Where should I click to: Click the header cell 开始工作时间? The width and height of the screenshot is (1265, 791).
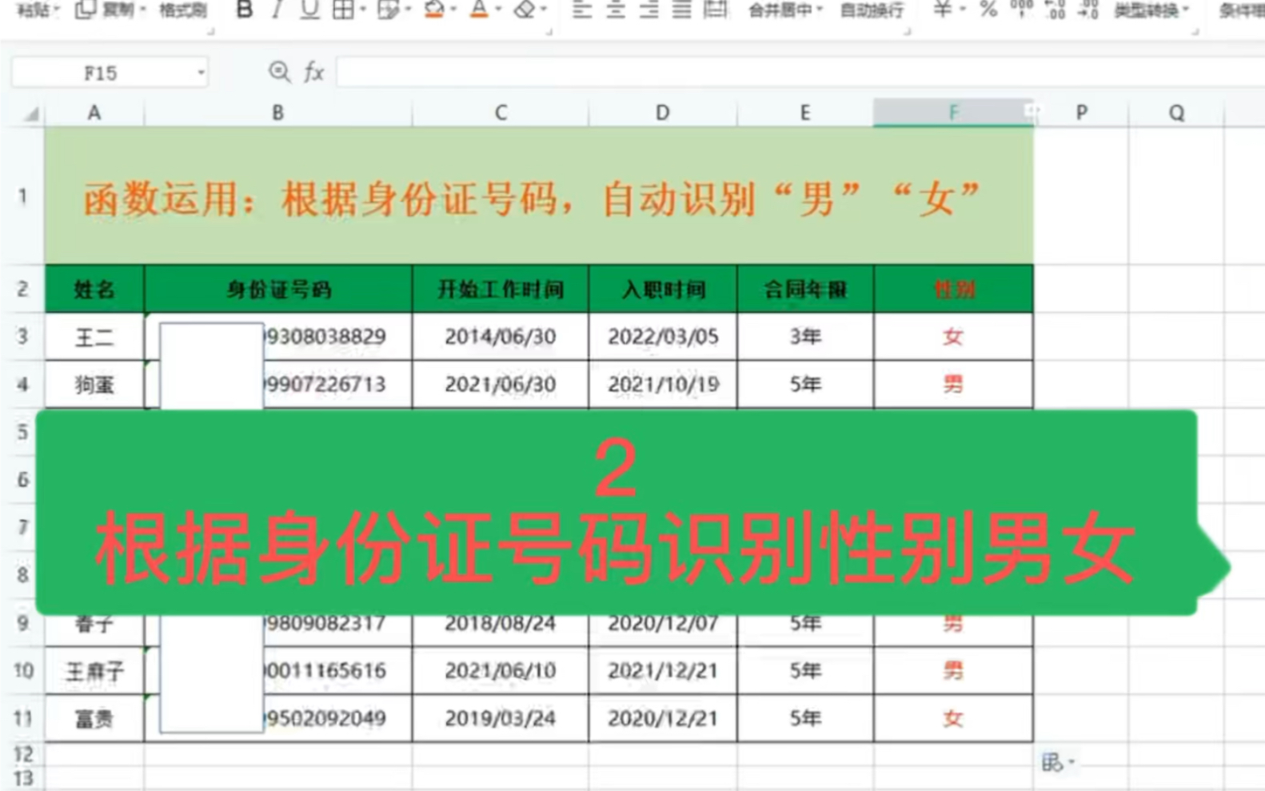click(501, 289)
